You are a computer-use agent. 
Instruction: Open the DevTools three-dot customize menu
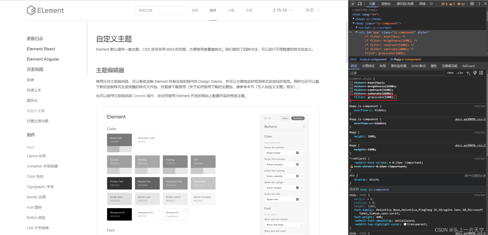(x=479, y=4)
